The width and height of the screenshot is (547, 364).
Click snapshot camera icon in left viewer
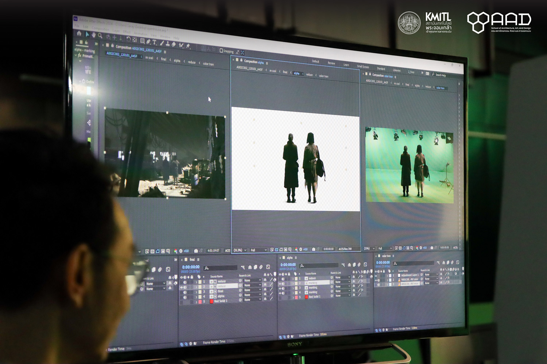point(196,251)
